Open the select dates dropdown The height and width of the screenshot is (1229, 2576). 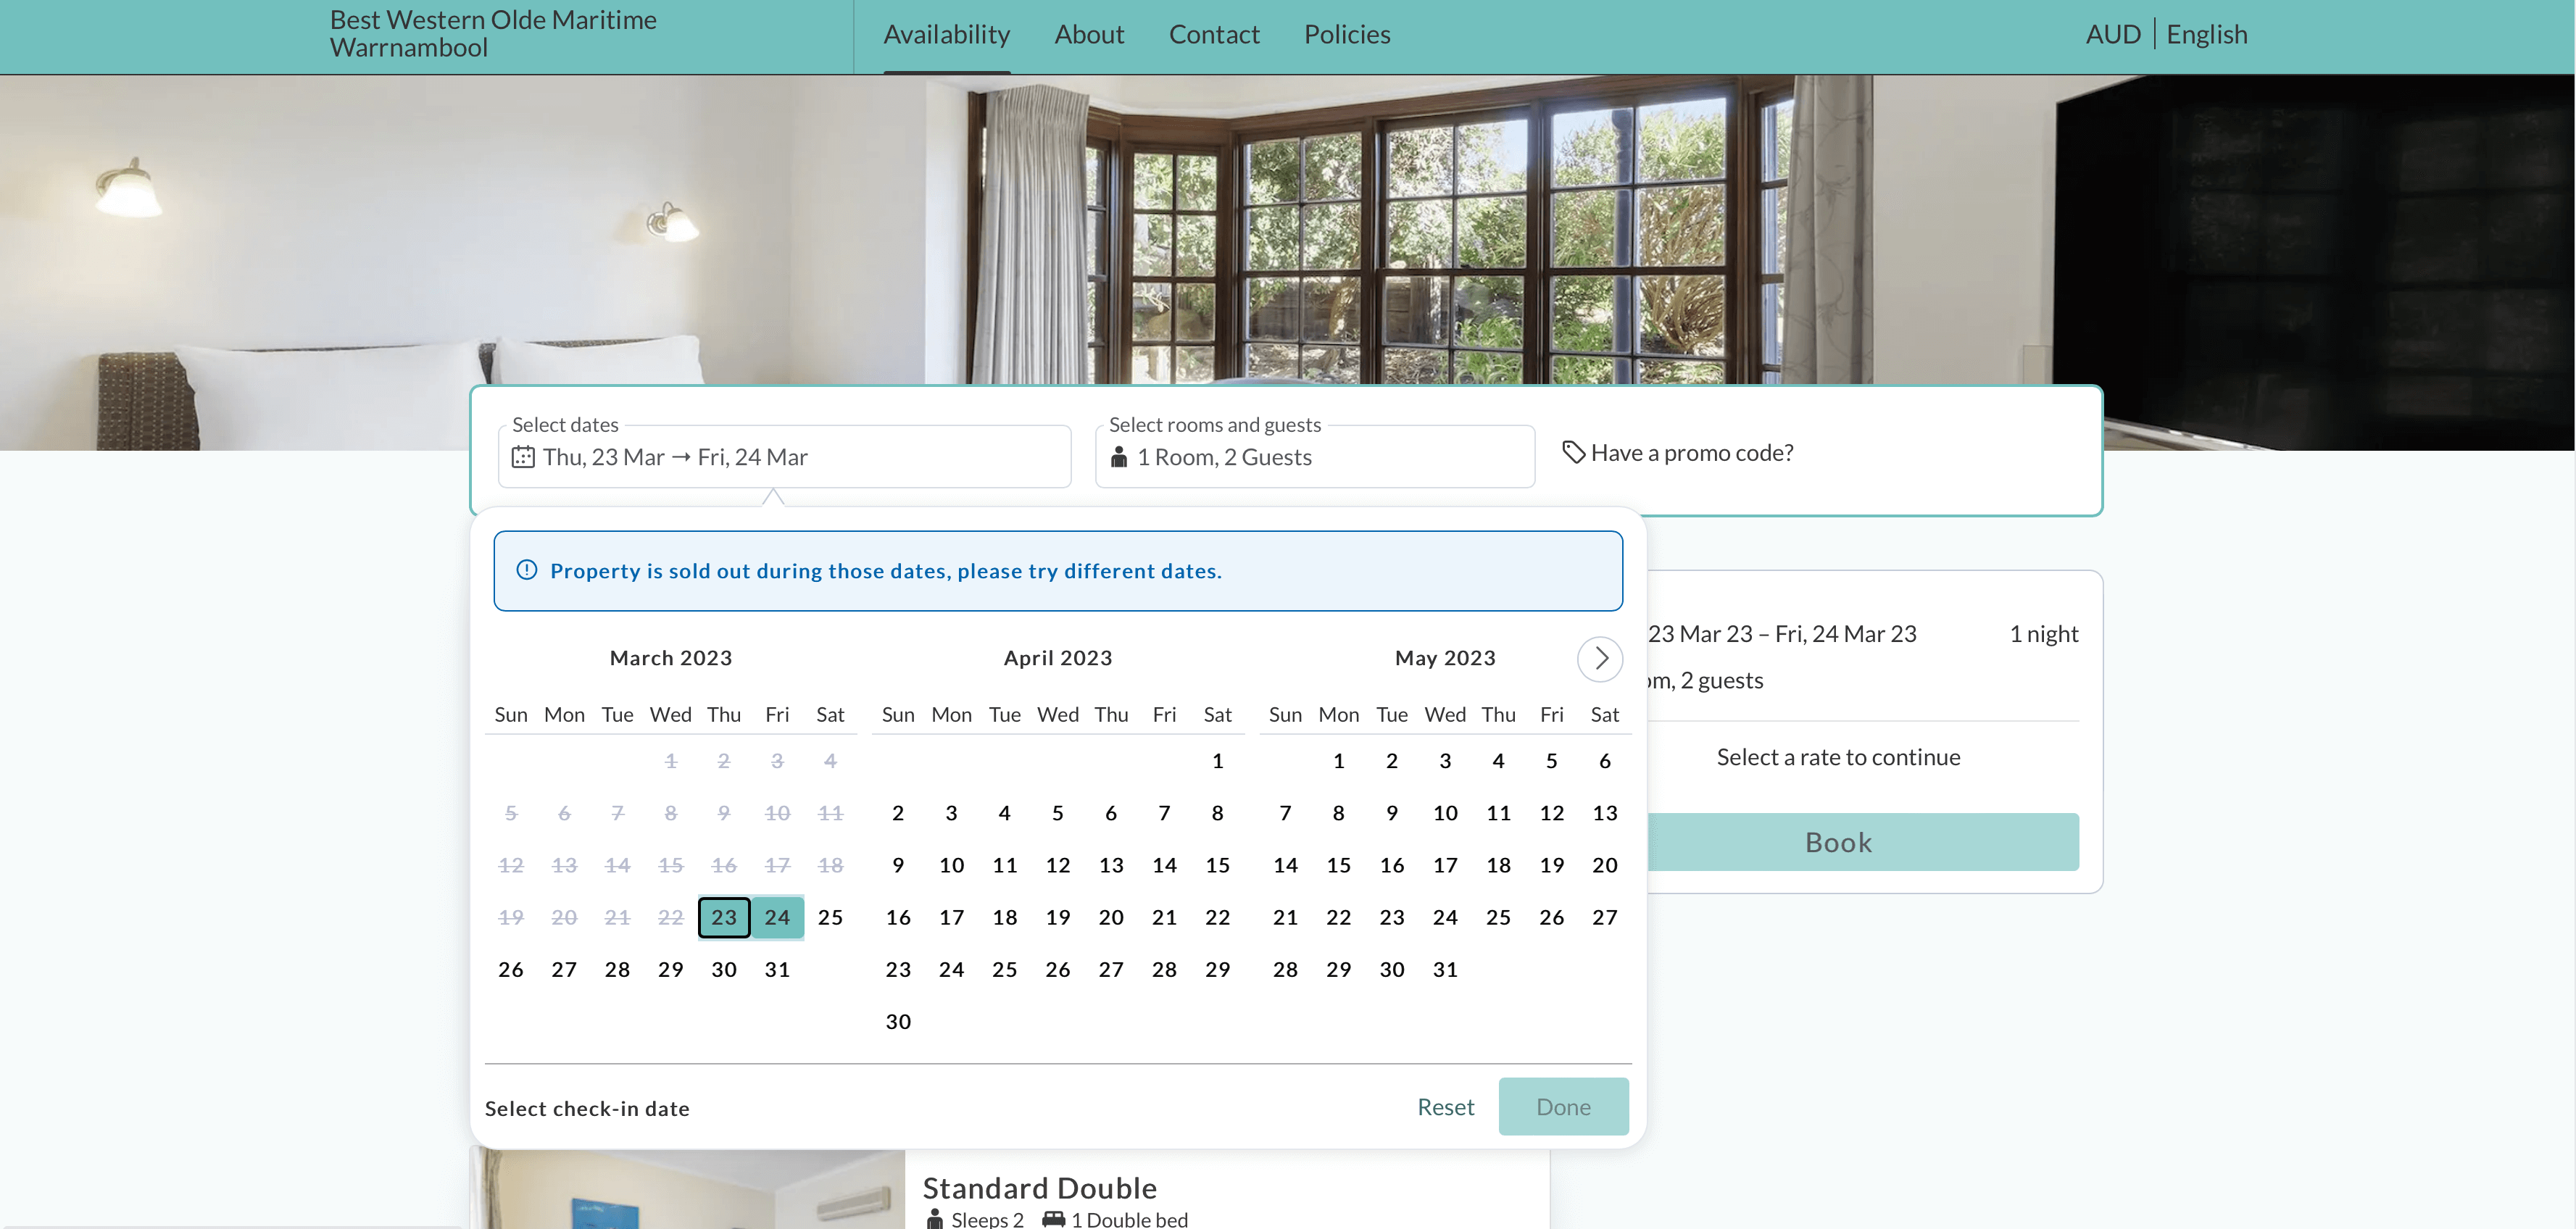coord(785,455)
